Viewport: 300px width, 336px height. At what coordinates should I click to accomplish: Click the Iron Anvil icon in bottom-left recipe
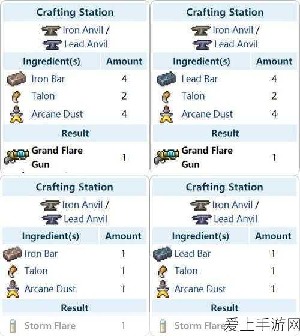50,205
